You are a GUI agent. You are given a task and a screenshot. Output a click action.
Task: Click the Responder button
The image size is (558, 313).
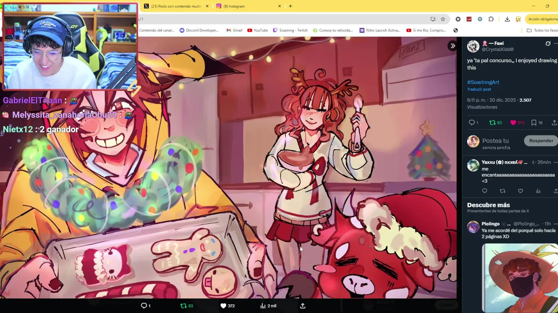tap(541, 140)
